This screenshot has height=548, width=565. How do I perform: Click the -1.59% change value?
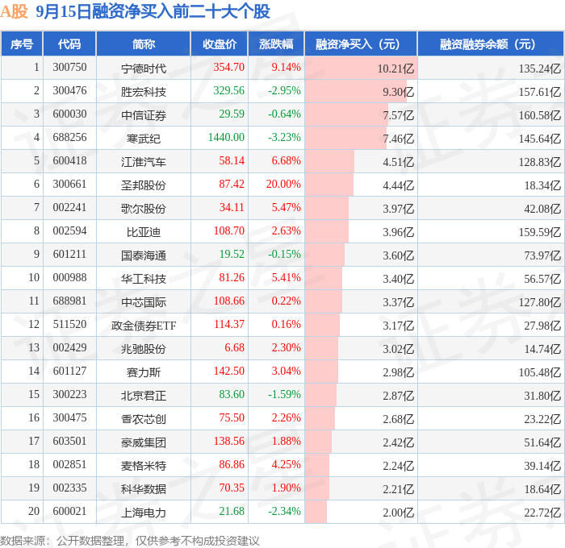point(284,395)
